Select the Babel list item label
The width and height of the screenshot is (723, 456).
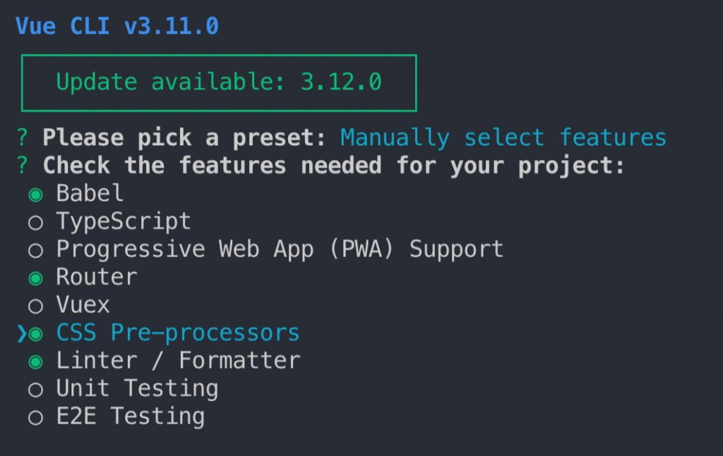point(90,193)
